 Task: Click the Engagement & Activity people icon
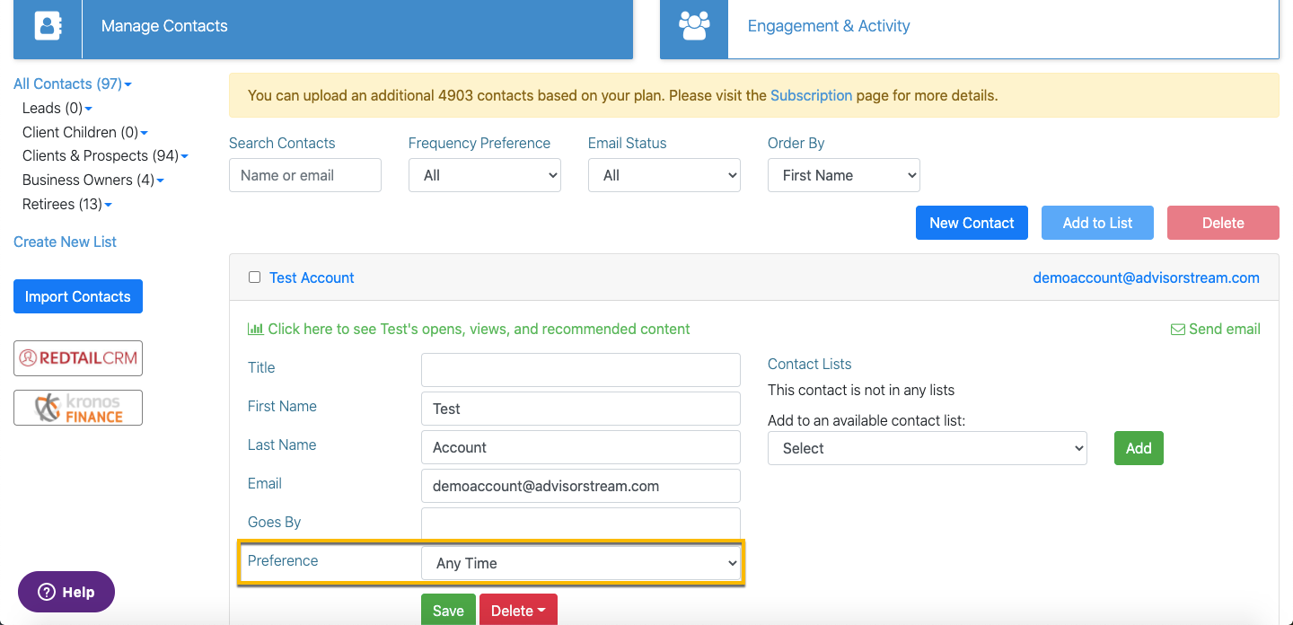(x=694, y=26)
